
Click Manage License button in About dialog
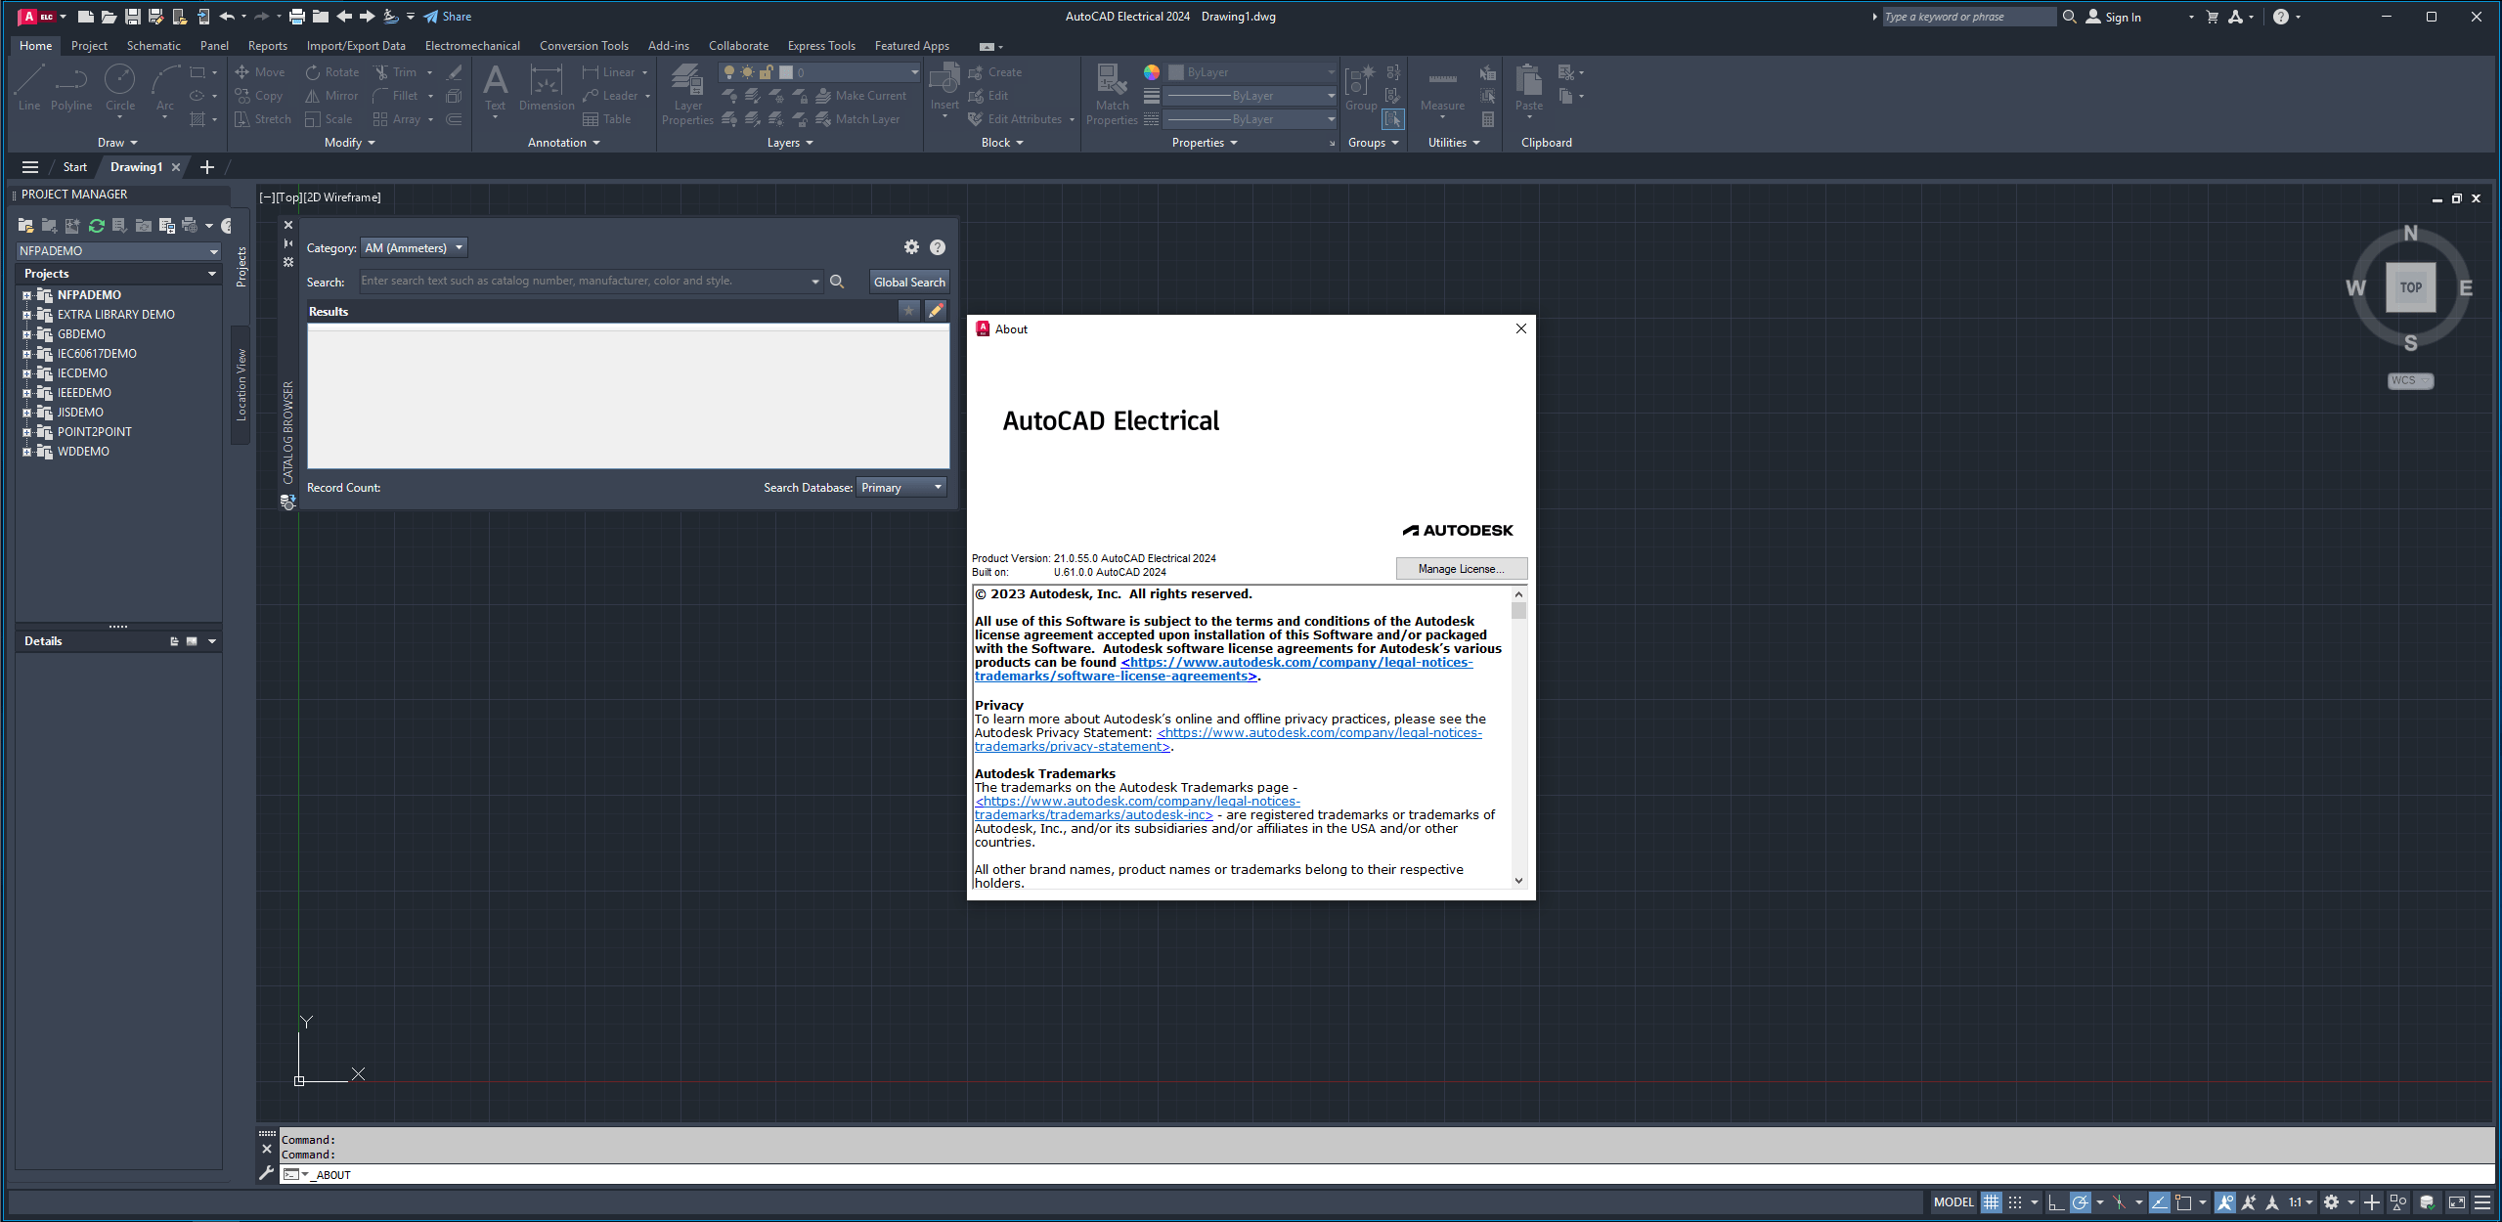pyautogui.click(x=1462, y=569)
